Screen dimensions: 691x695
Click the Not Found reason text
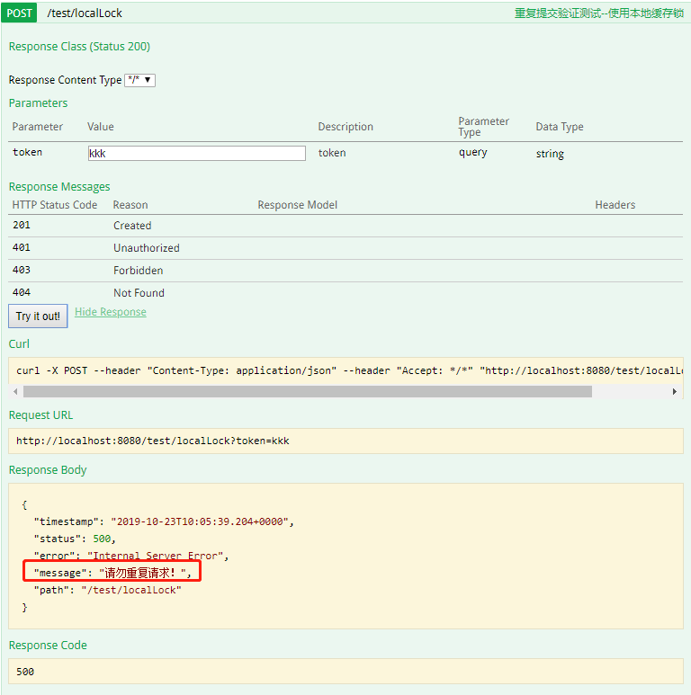pos(139,293)
